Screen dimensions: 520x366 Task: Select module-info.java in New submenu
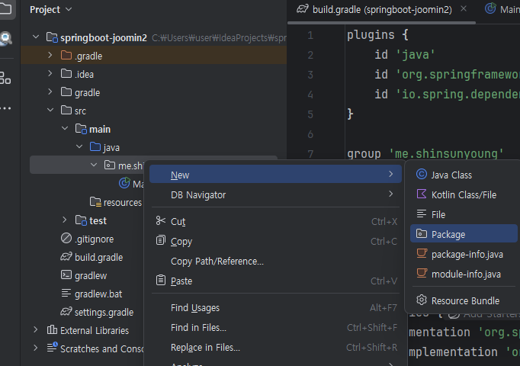(464, 274)
